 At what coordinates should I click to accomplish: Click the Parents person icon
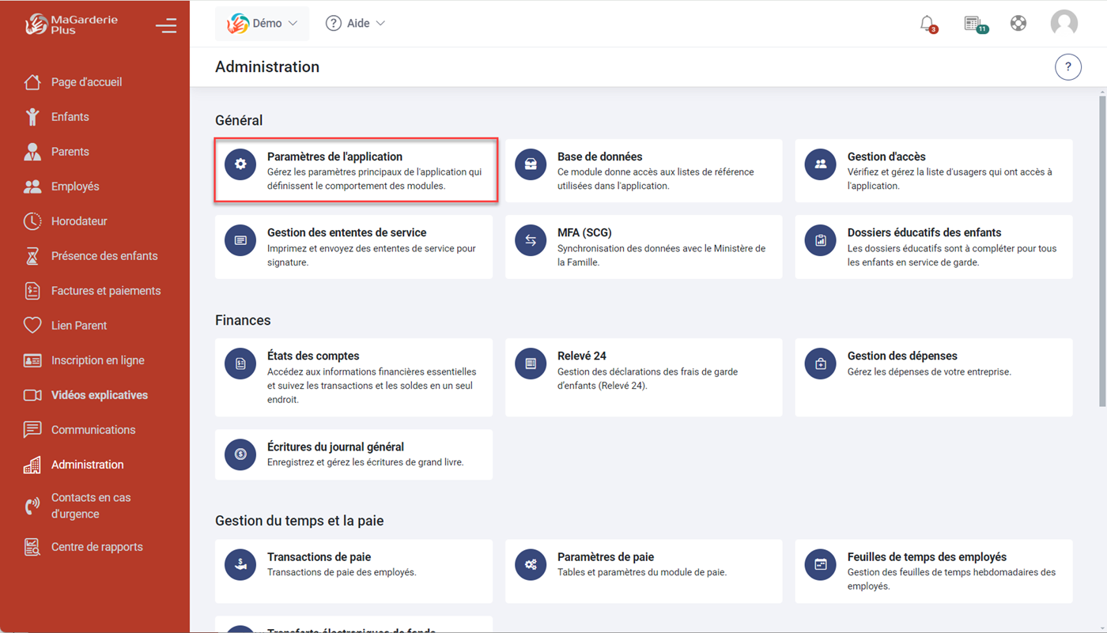click(x=32, y=152)
